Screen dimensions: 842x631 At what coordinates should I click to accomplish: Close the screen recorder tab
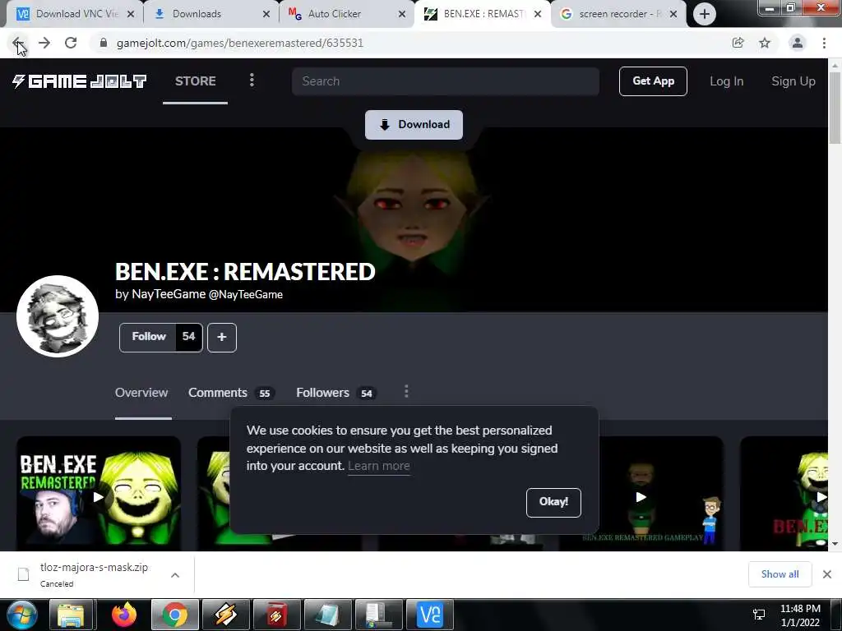[673, 14]
